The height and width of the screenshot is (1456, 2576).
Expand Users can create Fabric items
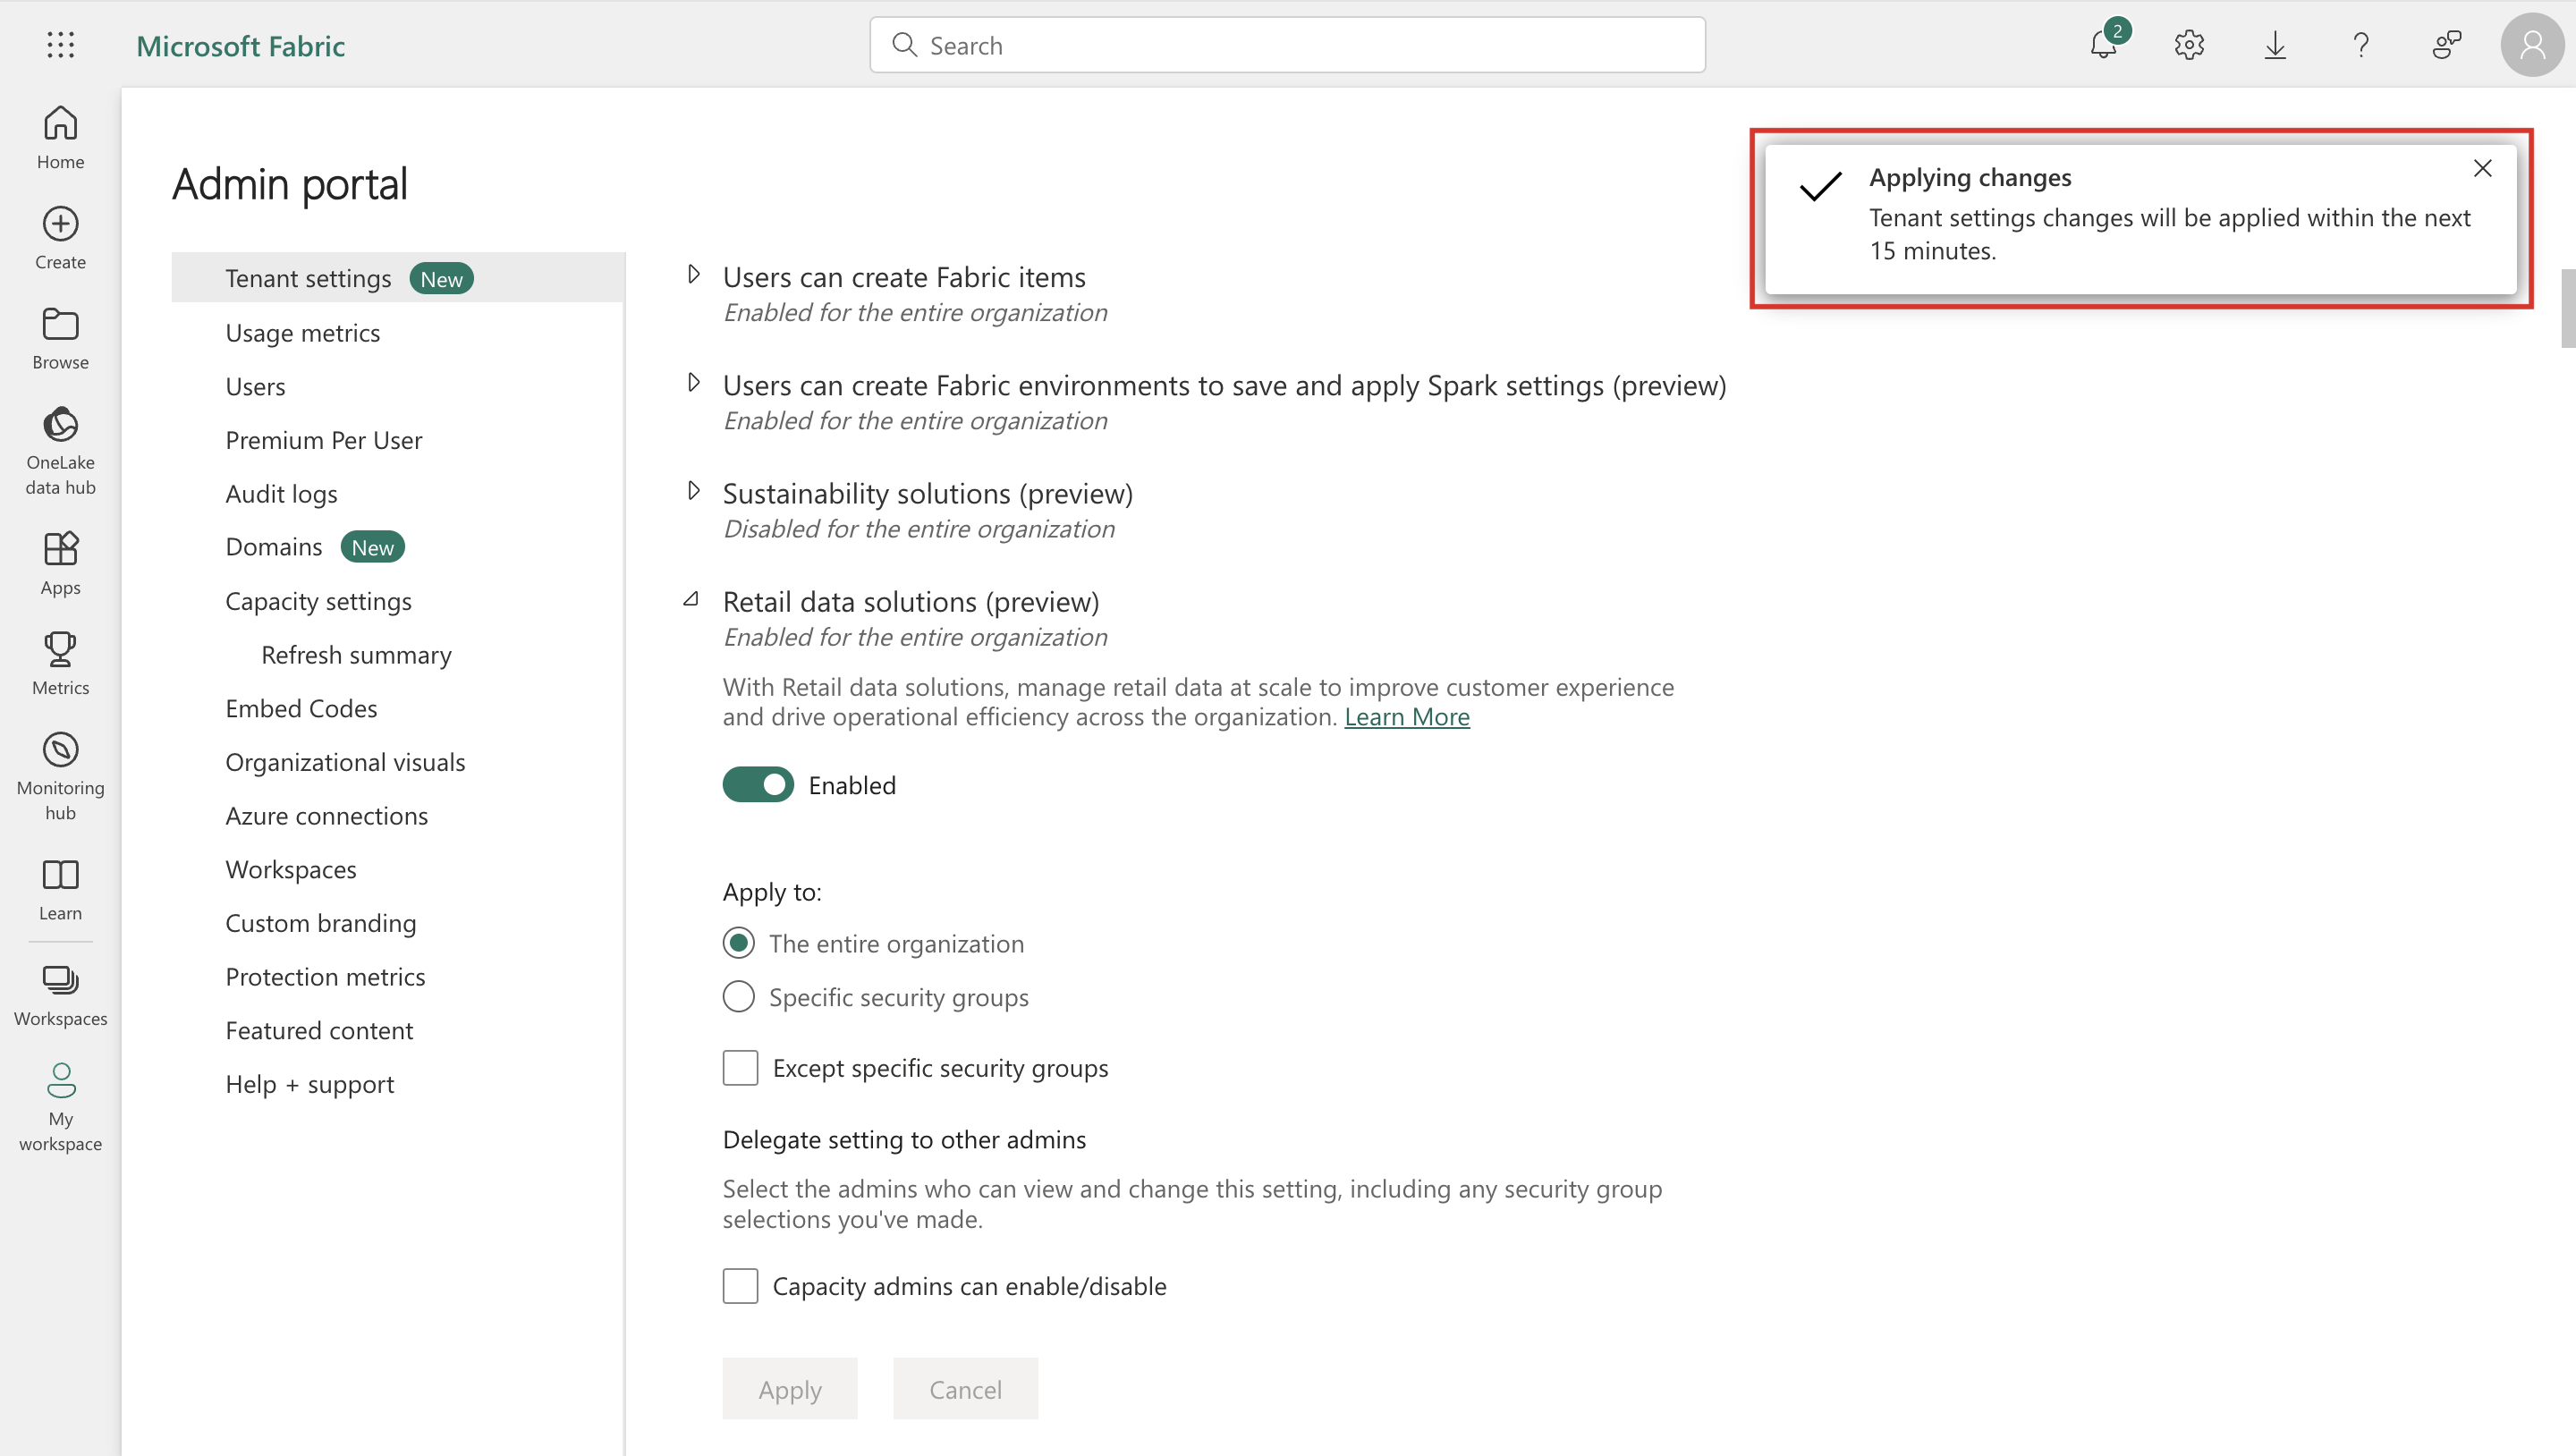(x=693, y=274)
